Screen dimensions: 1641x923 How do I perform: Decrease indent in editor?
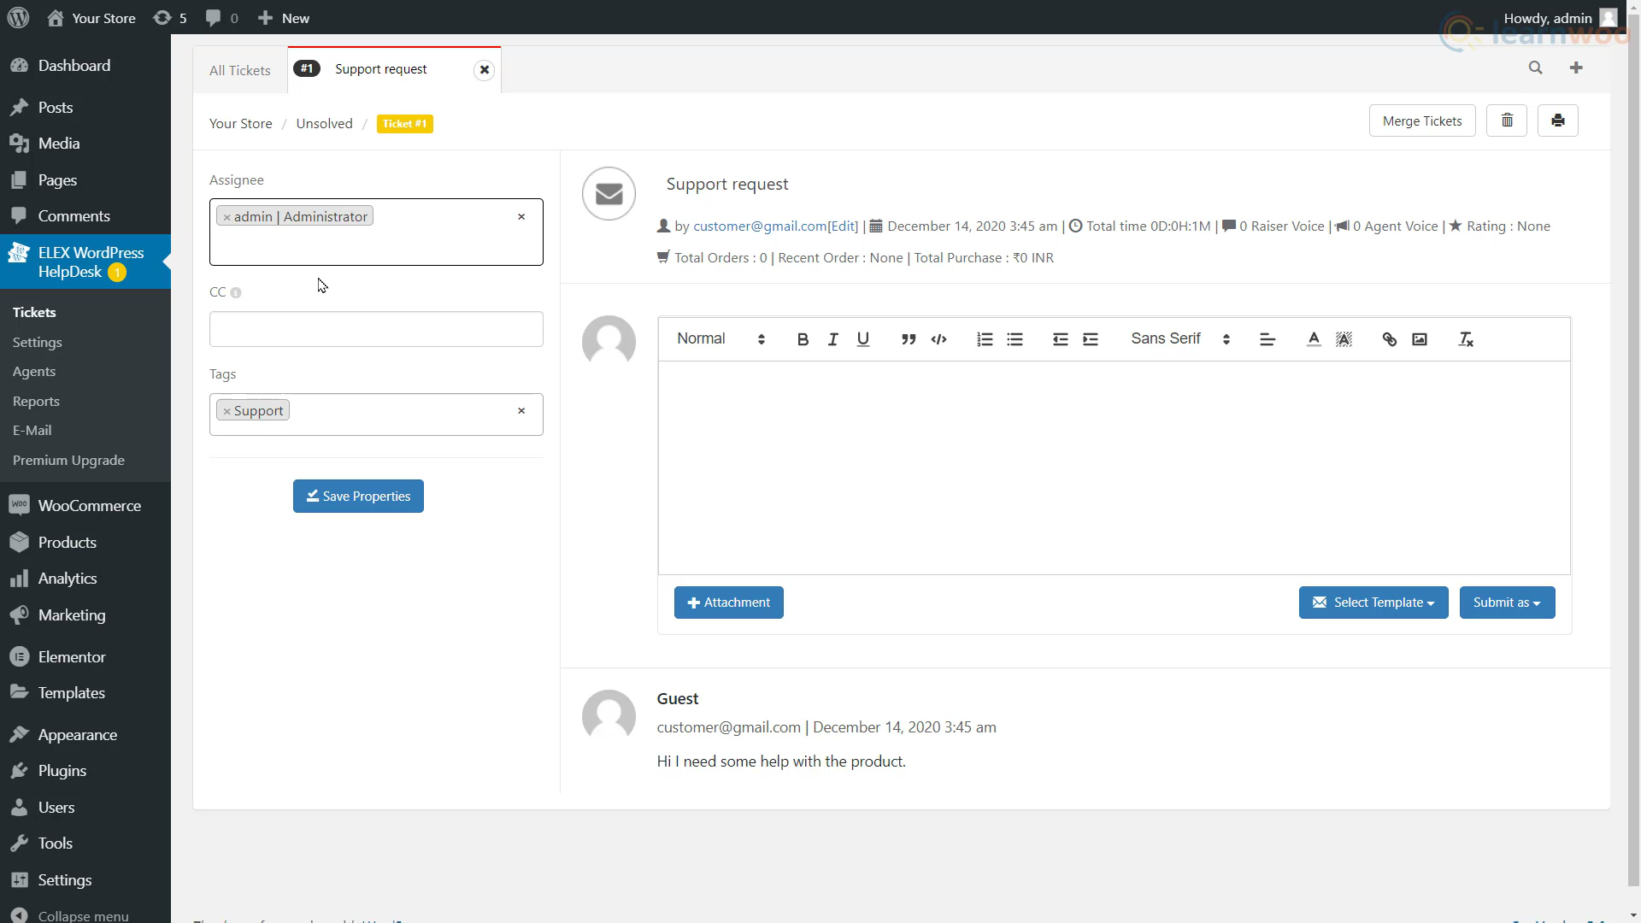(x=1061, y=339)
